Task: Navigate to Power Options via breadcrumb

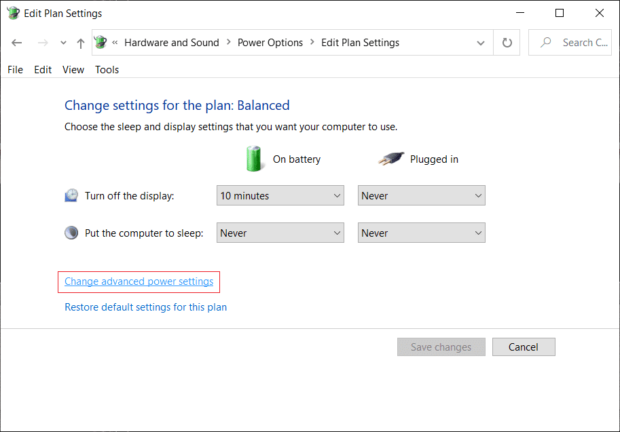Action: tap(270, 42)
